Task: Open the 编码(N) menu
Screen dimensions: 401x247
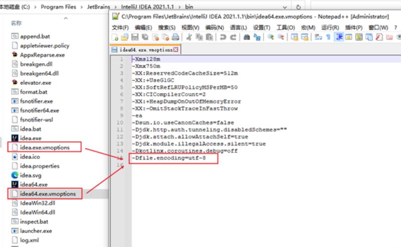Action: pos(215,28)
